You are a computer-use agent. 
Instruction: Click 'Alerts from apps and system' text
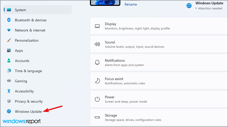pos(124,65)
